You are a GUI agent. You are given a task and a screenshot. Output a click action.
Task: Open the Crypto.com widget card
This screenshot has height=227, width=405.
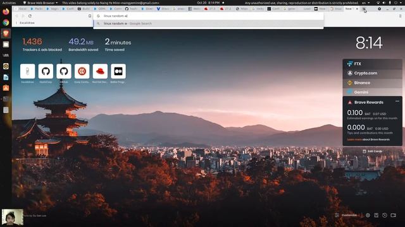point(372,73)
